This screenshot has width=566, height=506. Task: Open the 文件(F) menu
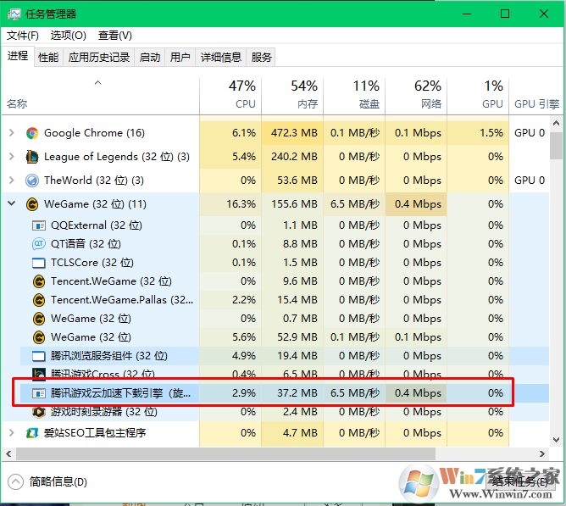(x=23, y=36)
